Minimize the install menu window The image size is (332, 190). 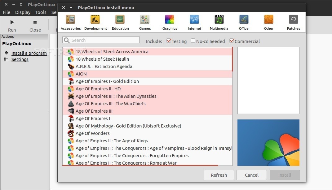point(71,8)
